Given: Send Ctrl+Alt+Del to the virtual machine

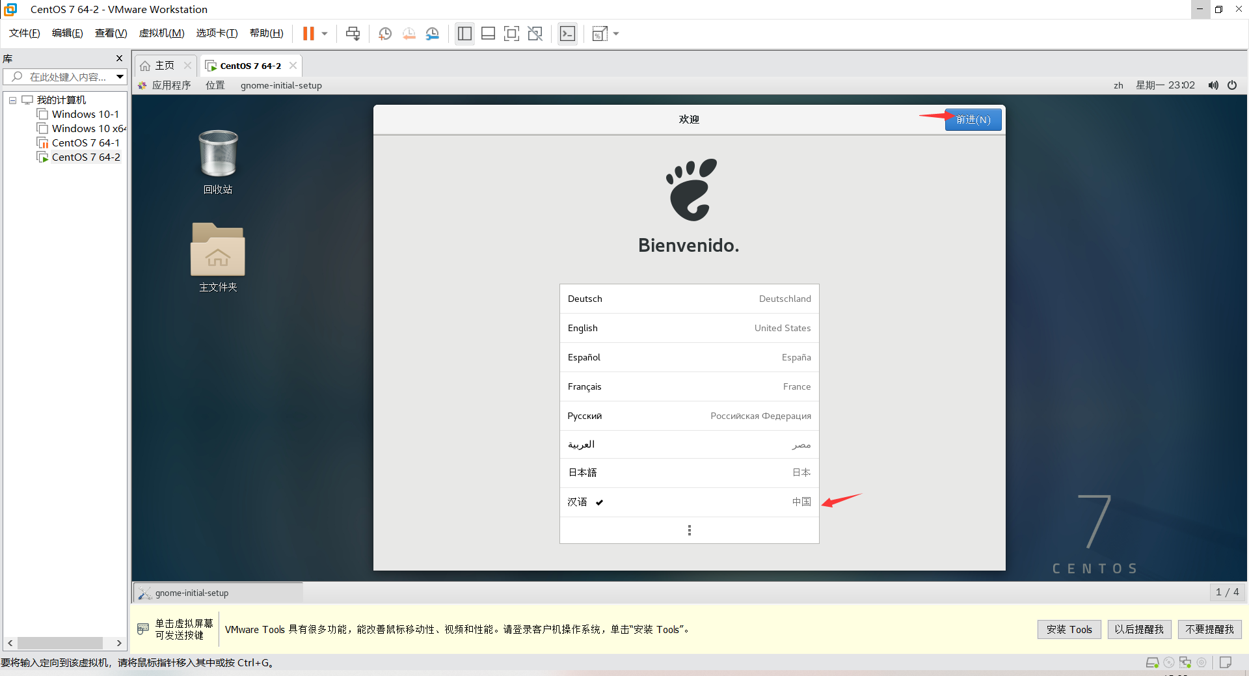Looking at the screenshot, I should pos(353,34).
